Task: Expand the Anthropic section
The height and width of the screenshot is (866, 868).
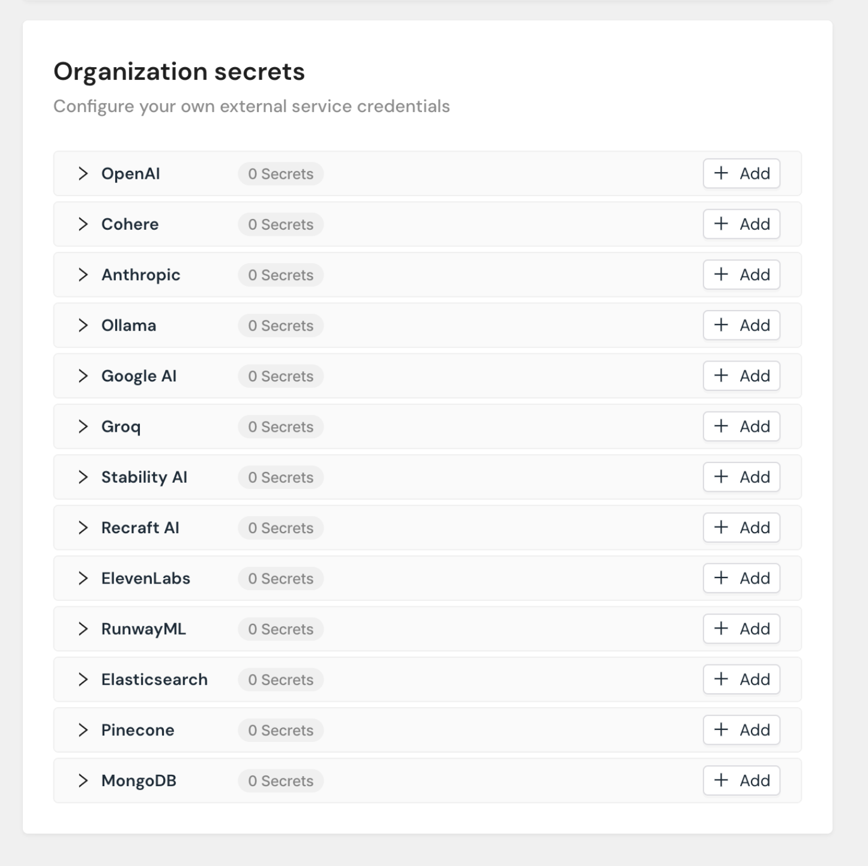Action: [x=83, y=275]
